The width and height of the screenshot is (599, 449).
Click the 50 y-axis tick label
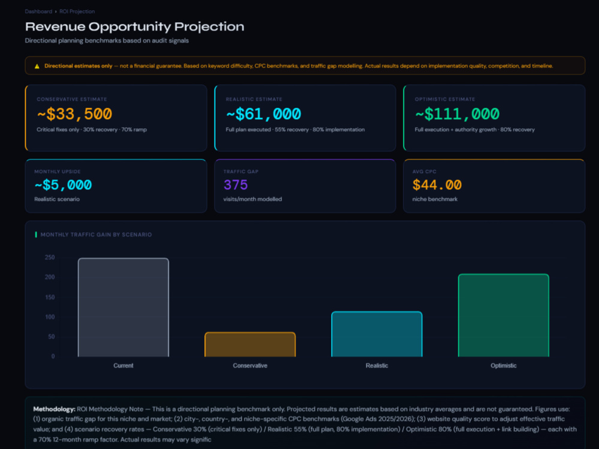(51, 336)
